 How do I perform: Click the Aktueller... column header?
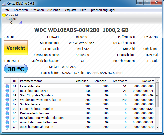coord(83,81)
